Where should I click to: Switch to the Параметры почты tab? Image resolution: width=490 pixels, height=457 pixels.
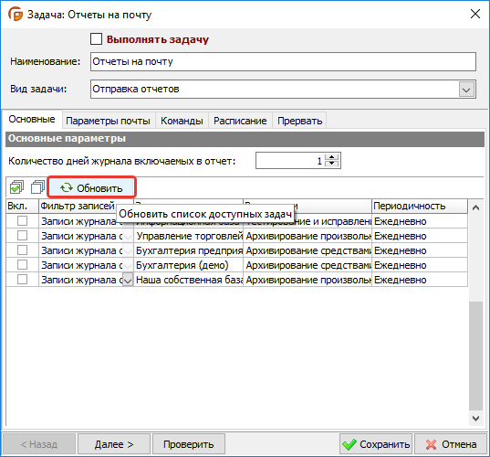(108, 121)
